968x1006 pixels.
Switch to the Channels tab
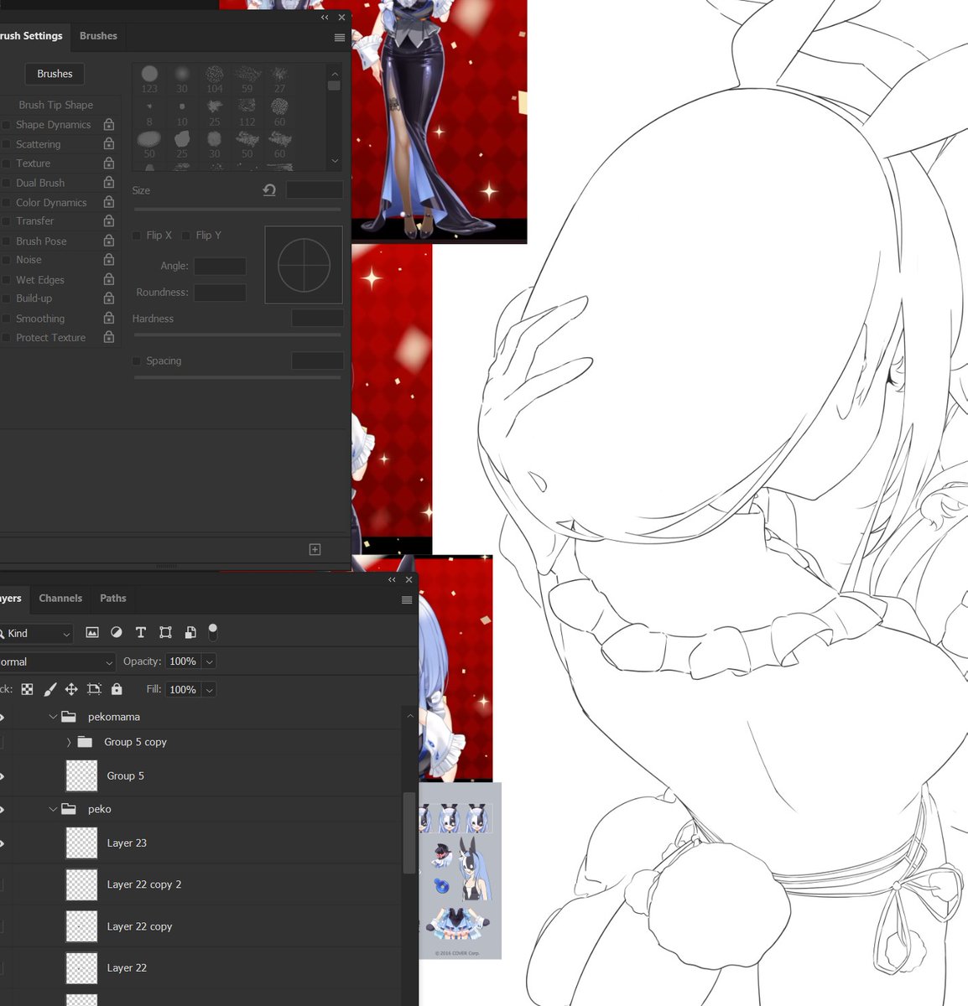point(60,599)
